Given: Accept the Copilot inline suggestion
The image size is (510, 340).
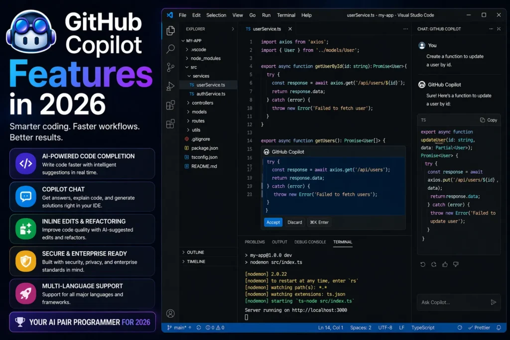Looking at the screenshot, I should 273,223.
